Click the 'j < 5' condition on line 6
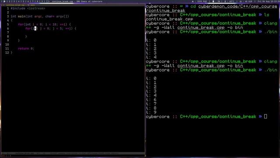Viewport: 280px width, 158px height. 58,29
